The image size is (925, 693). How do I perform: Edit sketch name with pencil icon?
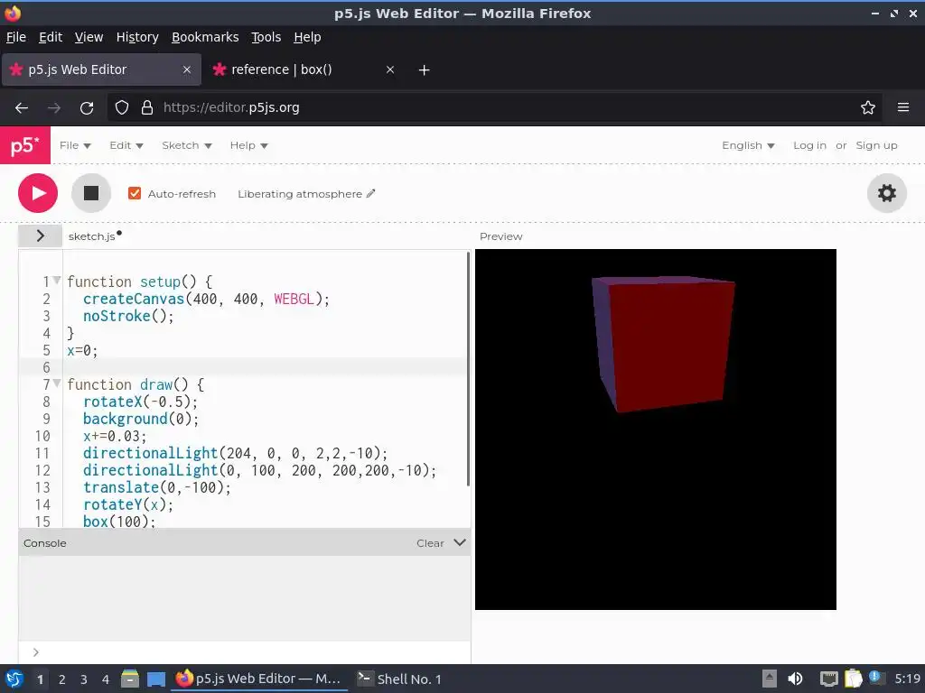coord(370,193)
